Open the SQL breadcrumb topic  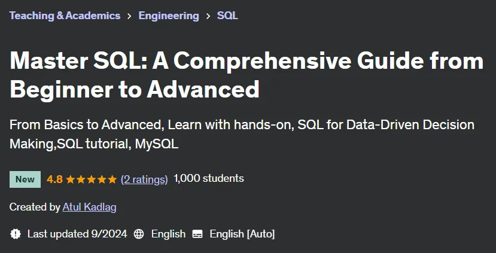(x=227, y=16)
